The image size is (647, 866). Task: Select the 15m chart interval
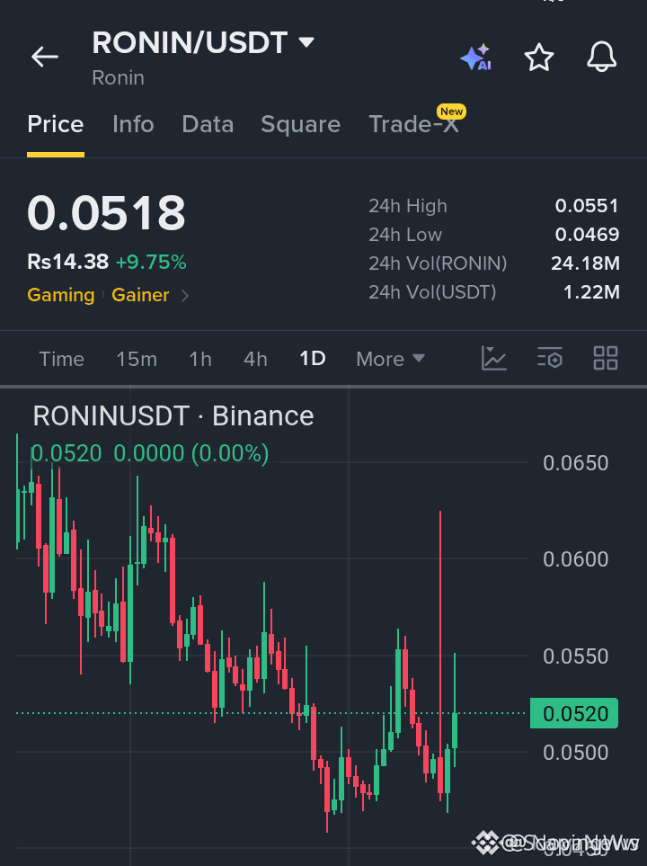point(137,359)
